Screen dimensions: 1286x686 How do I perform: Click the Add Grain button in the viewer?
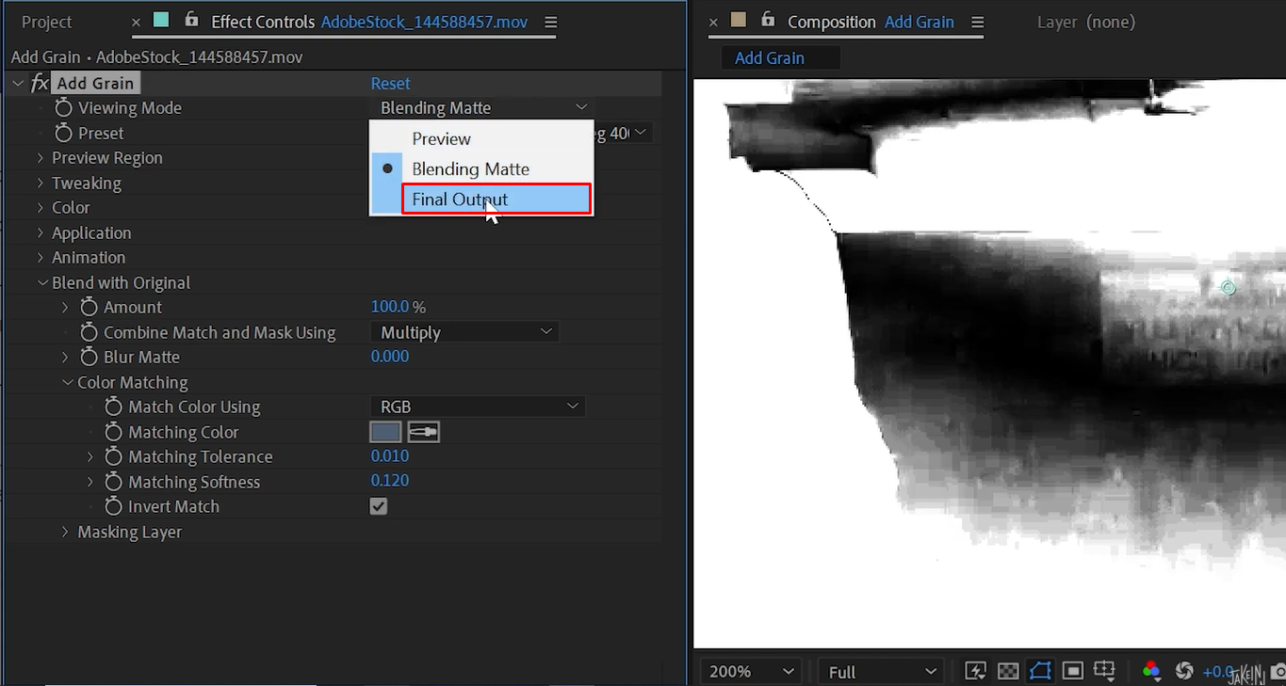click(x=780, y=57)
